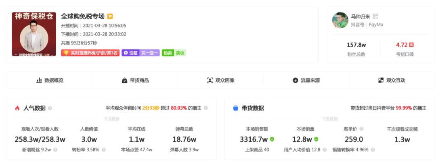436x164 pixels.
Task: Click the 157.8w 粉丝总数 value
Action: click(356, 45)
